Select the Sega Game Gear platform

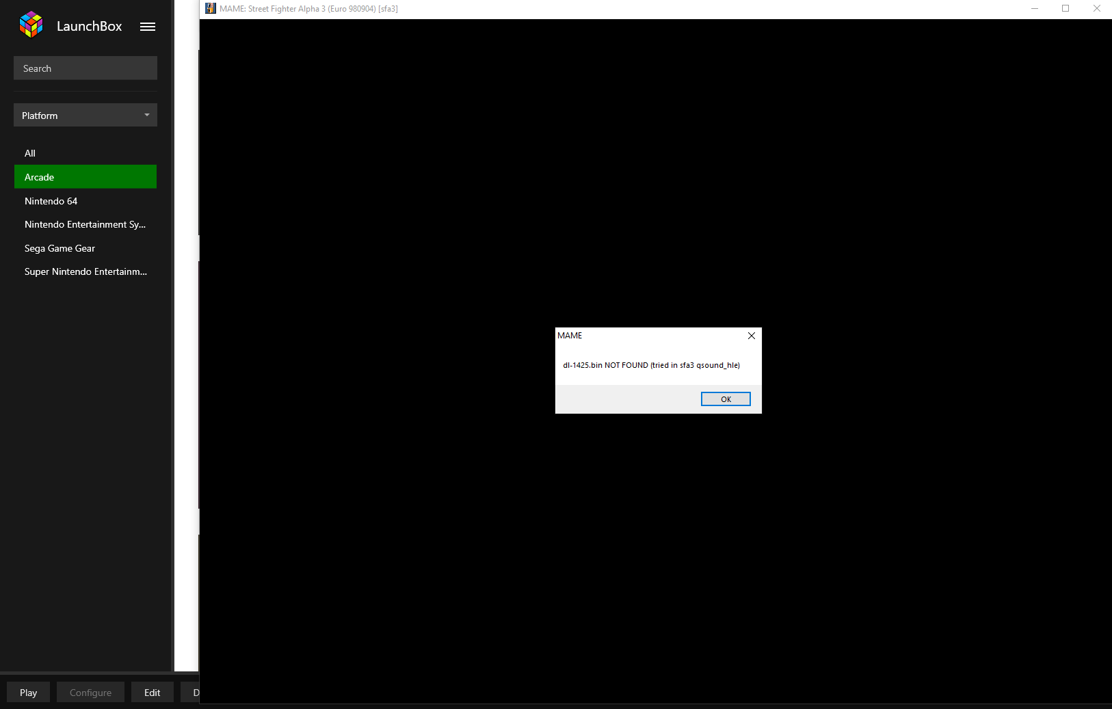pos(85,248)
